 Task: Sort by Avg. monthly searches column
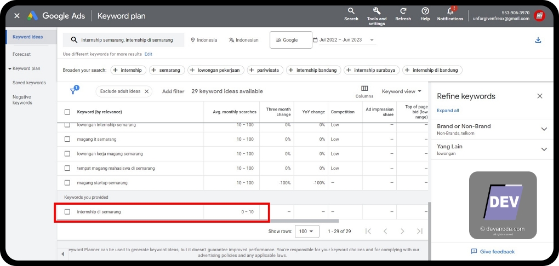234,112
